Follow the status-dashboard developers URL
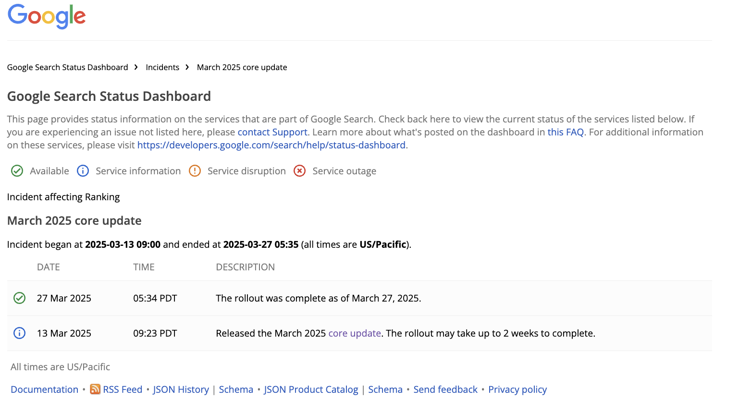The image size is (739, 412). point(271,145)
